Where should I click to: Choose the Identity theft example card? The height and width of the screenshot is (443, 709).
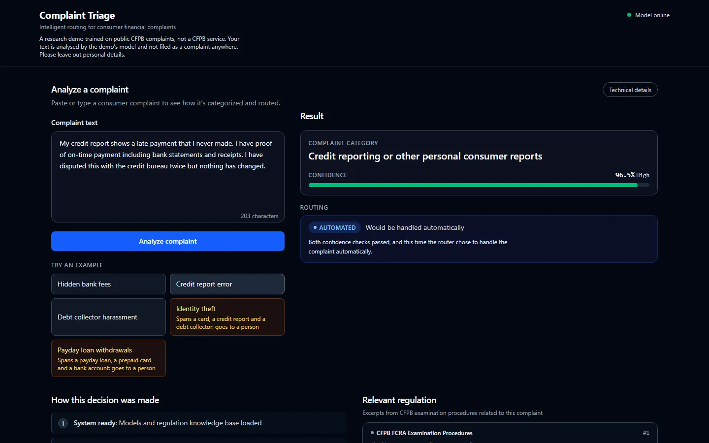227,317
